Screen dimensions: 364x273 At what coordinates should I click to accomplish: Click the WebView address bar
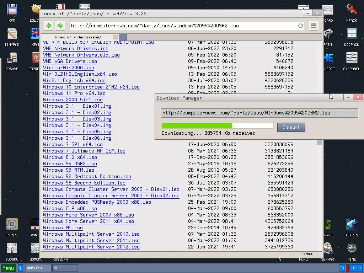[x=183, y=26]
